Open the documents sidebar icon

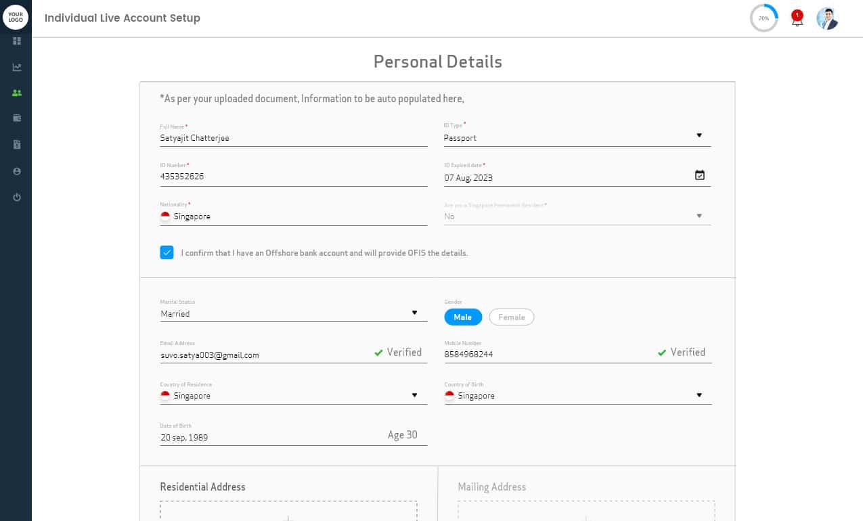17,144
